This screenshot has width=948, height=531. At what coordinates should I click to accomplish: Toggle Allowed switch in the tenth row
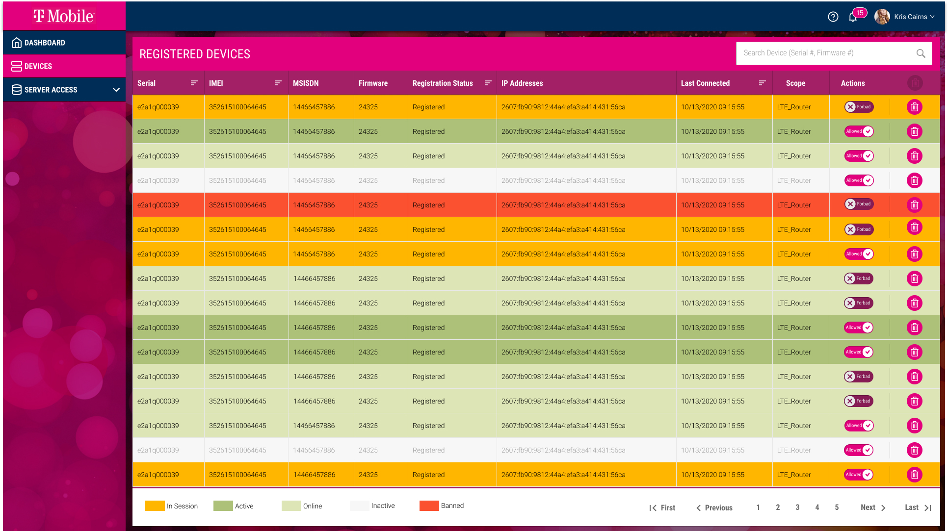click(858, 328)
